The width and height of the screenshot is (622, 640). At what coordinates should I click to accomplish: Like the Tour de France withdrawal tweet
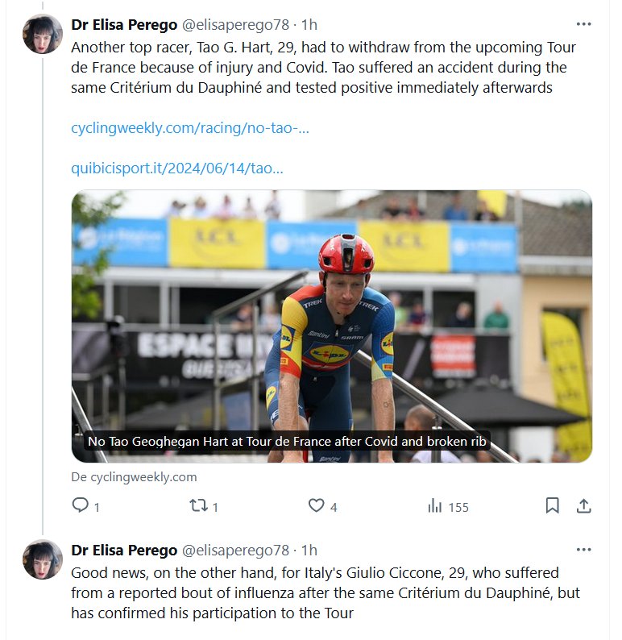317,506
